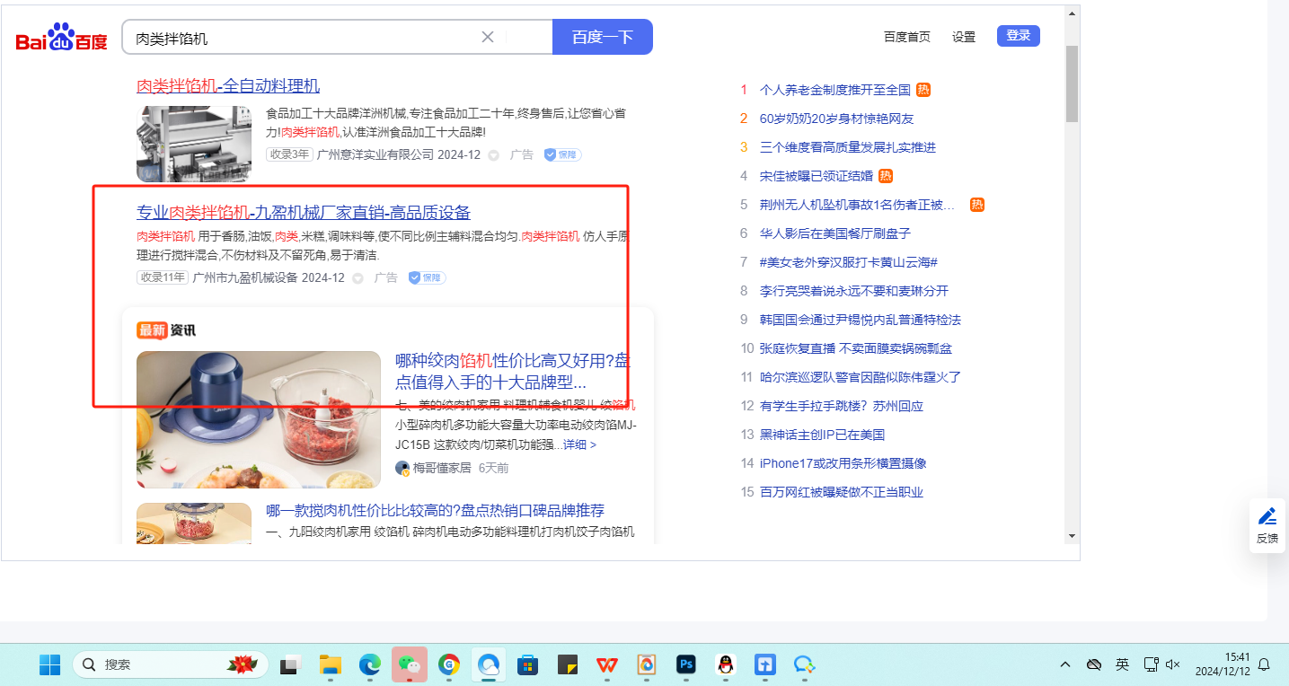Viewport: 1289px width, 686px height.
Task: Click the 百度一下 search button
Action: click(x=603, y=37)
